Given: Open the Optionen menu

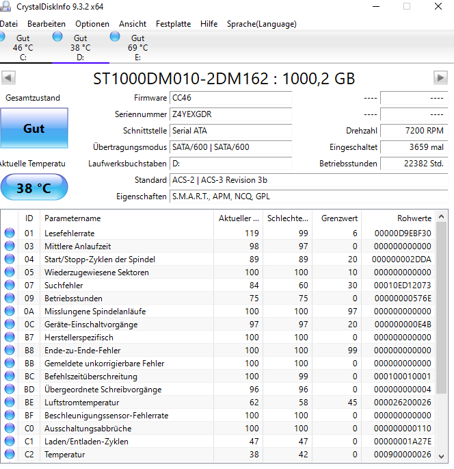Looking at the screenshot, I should click(x=92, y=24).
